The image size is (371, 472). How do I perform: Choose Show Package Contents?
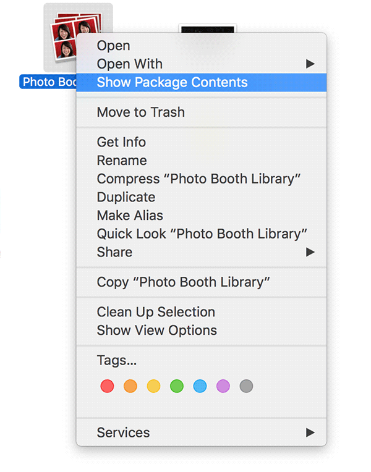point(172,82)
